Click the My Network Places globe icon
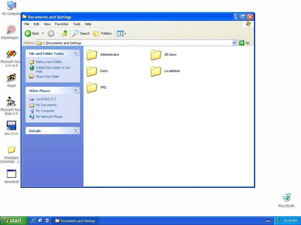This screenshot has width=301, height=225. [32, 117]
